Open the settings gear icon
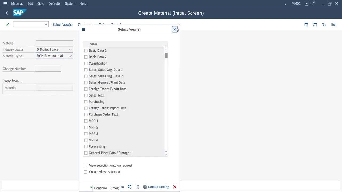The width and height of the screenshot is (342, 192). pyautogui.click(x=324, y=25)
